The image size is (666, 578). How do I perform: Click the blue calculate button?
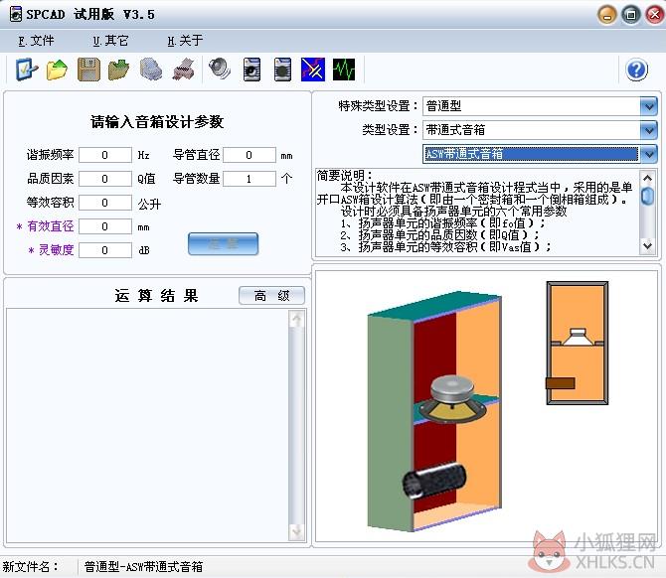pos(223,243)
